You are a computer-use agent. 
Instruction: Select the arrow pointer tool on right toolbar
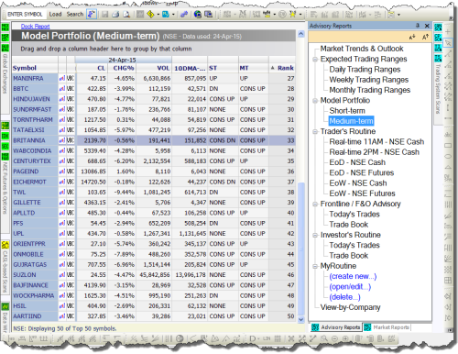coord(448,43)
